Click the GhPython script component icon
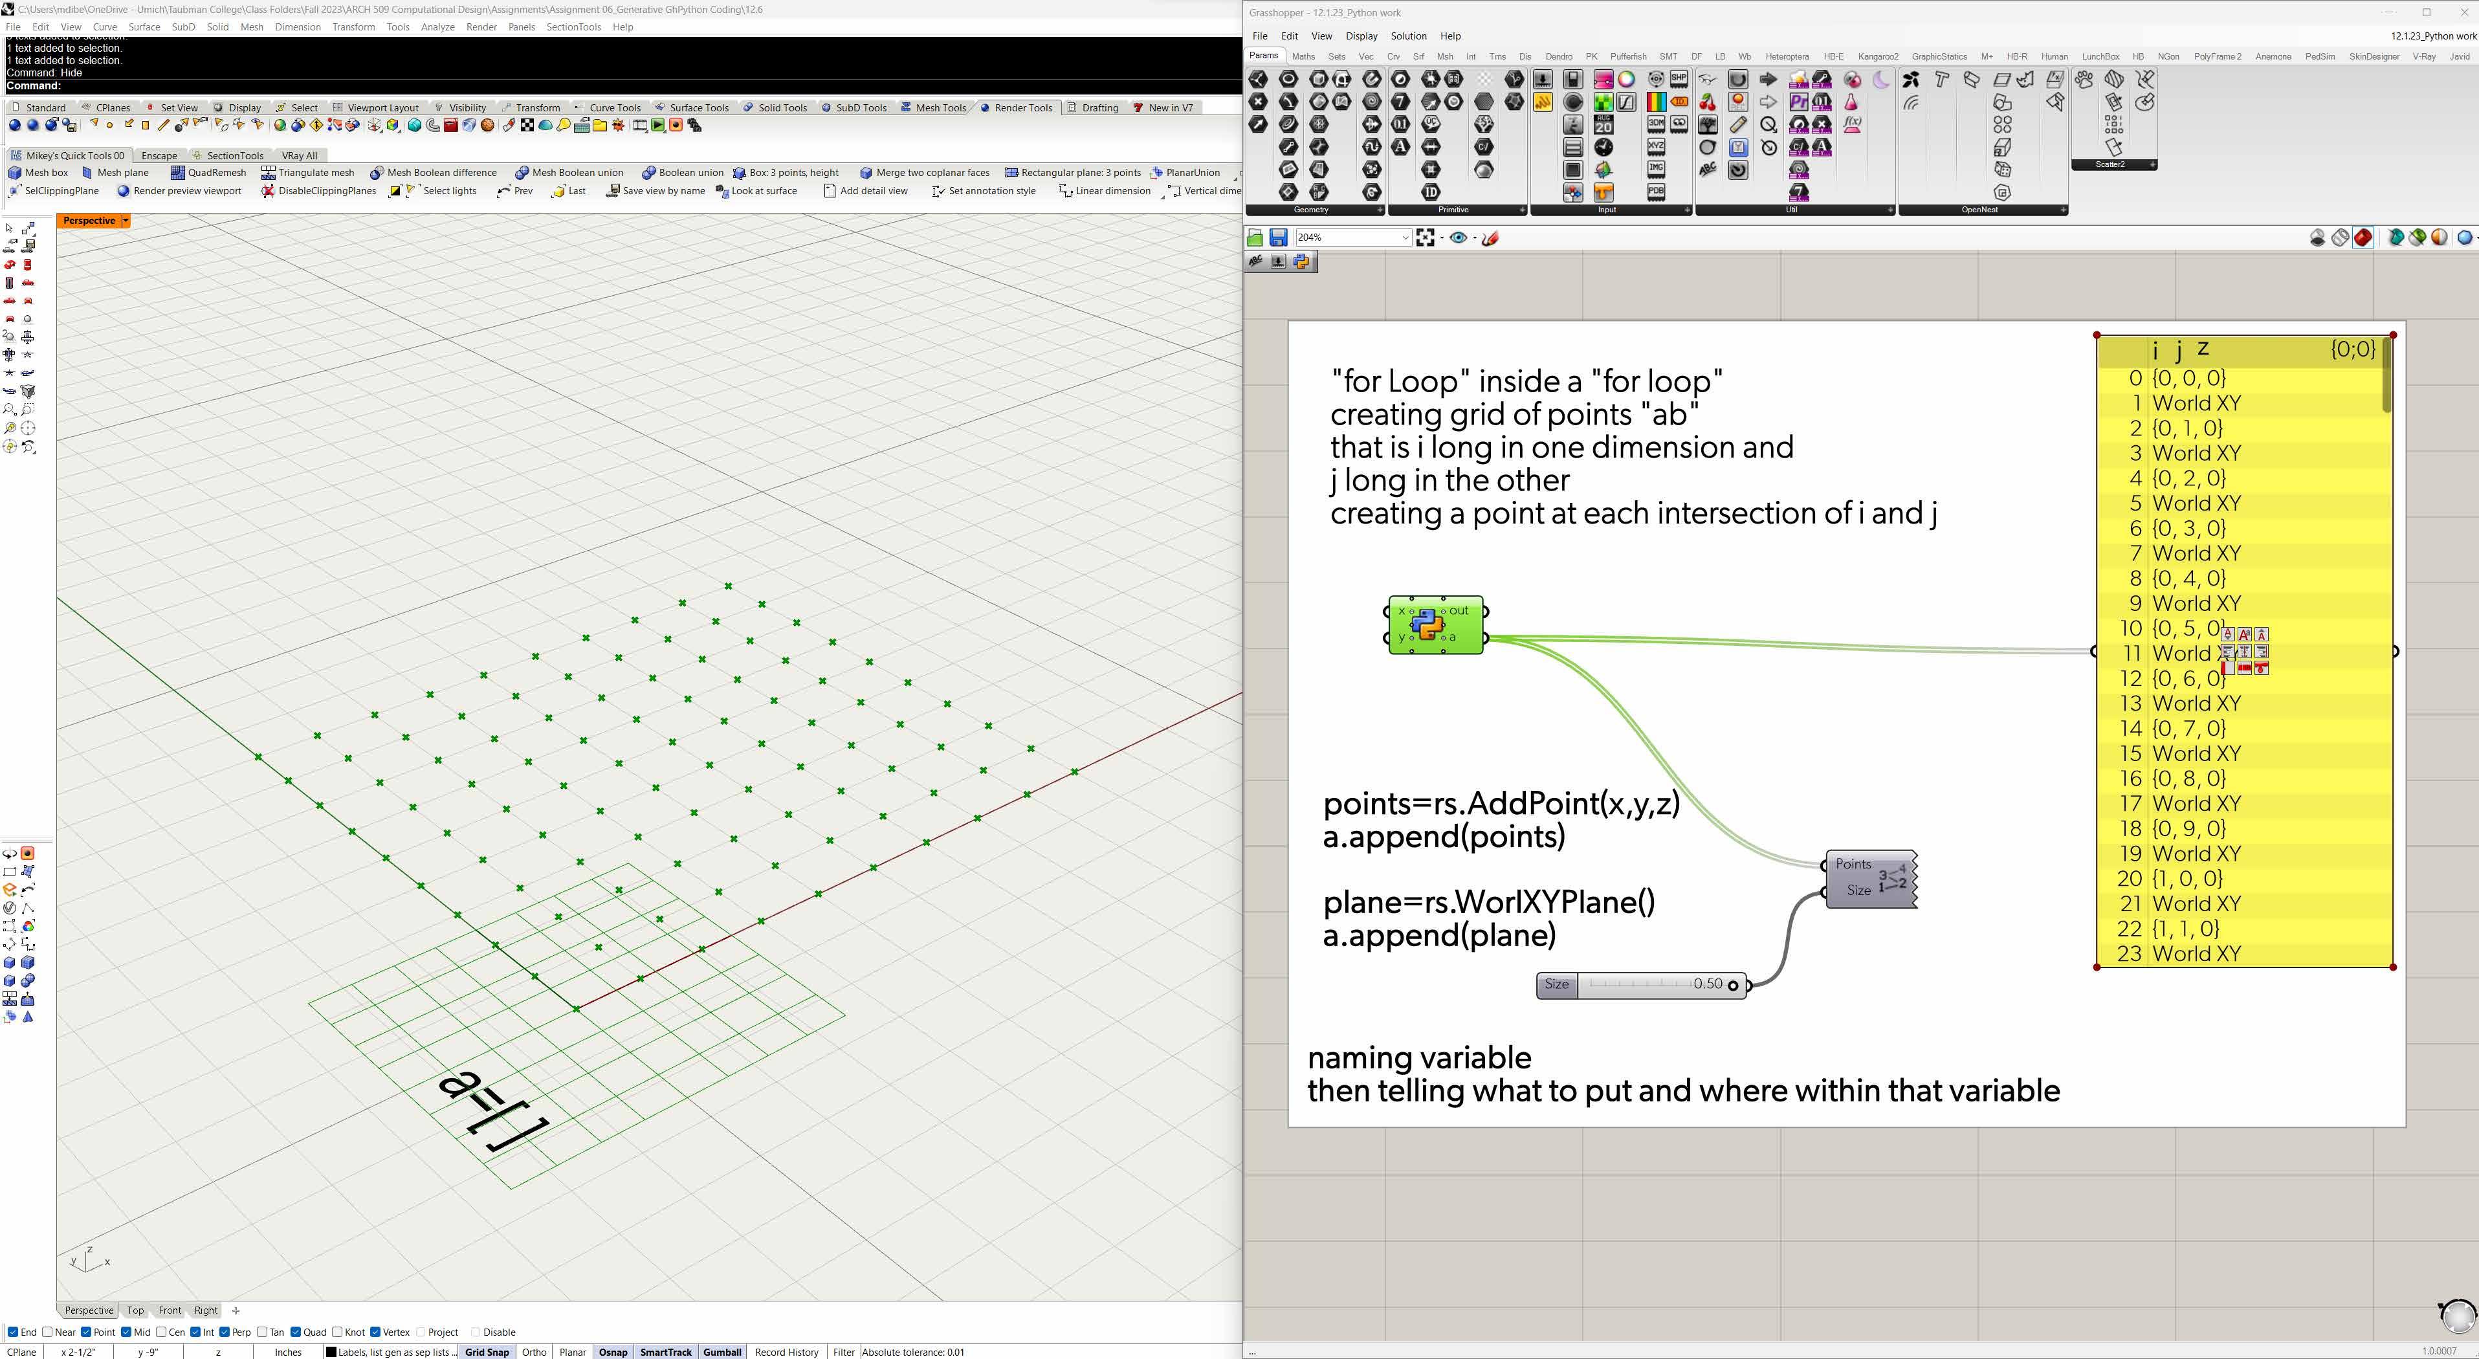Screen dimensions: 2479x1359 click(x=1427, y=624)
